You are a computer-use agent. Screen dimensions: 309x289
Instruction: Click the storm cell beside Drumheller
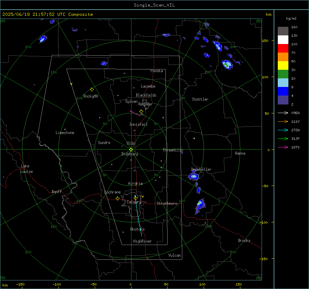(194, 176)
